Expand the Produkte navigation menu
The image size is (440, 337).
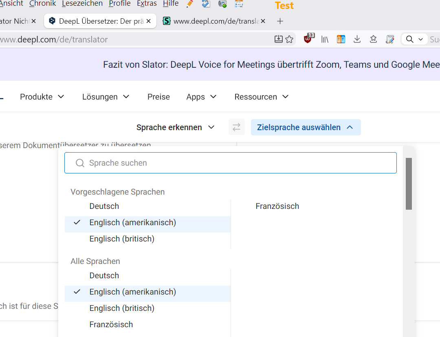pos(42,97)
